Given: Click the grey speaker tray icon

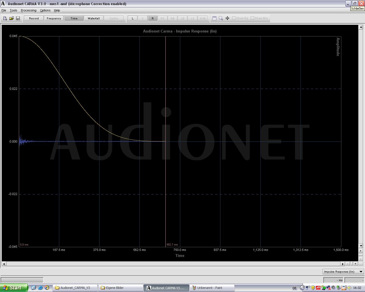Looking at the screenshot, I should (333, 288).
